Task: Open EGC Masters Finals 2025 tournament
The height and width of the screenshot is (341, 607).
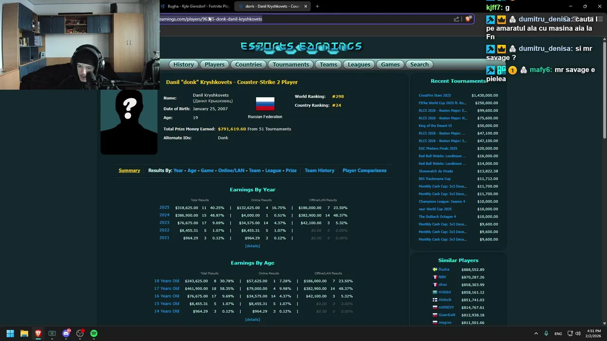Action: click(x=438, y=148)
